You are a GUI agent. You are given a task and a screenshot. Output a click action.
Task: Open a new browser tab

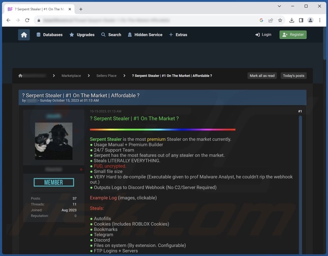pyautogui.click(x=81, y=9)
